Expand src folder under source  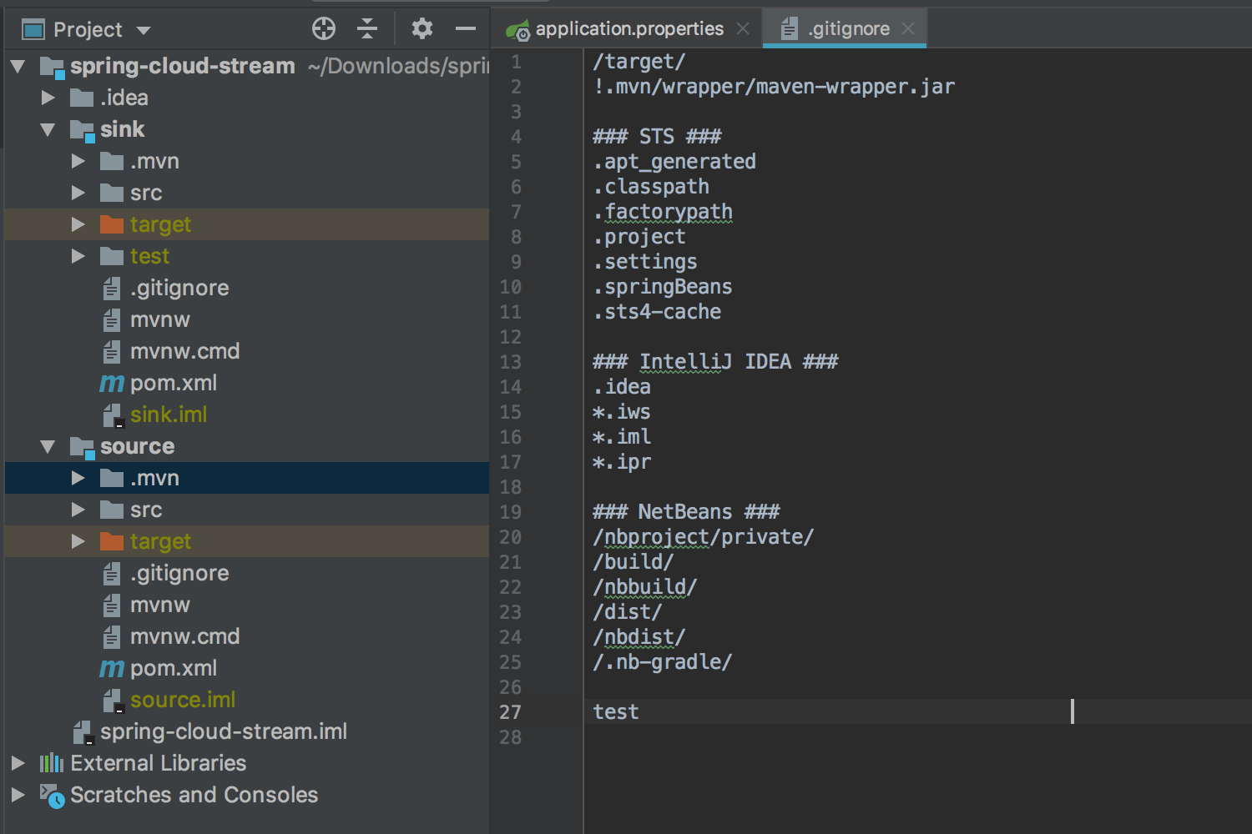(78, 510)
